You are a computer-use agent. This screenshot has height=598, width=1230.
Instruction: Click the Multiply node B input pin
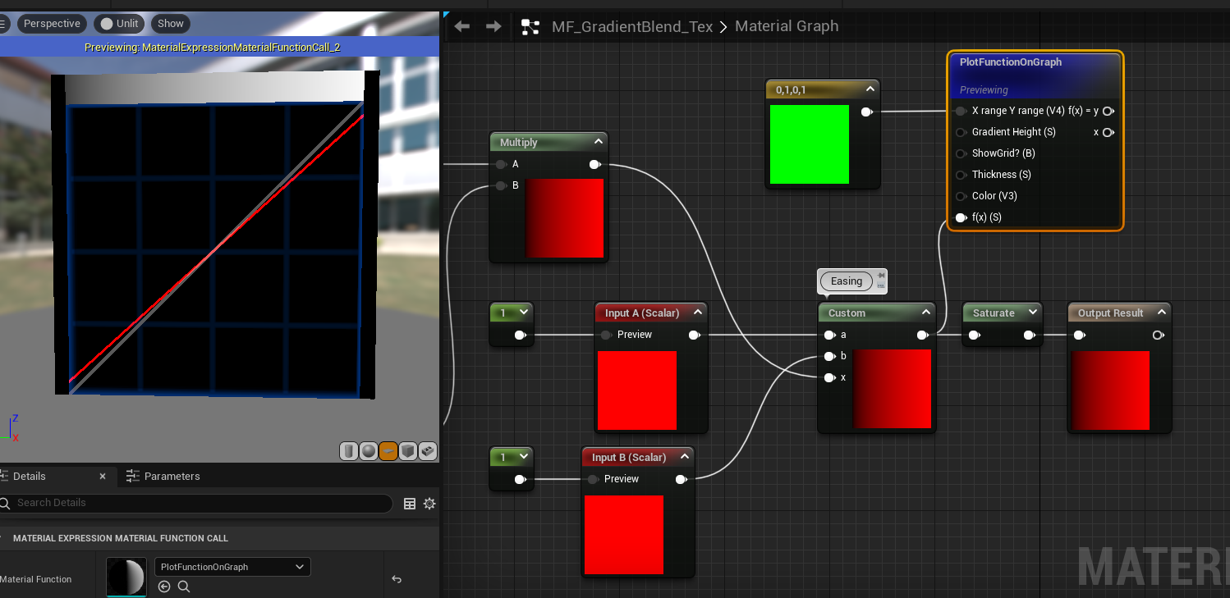501,185
